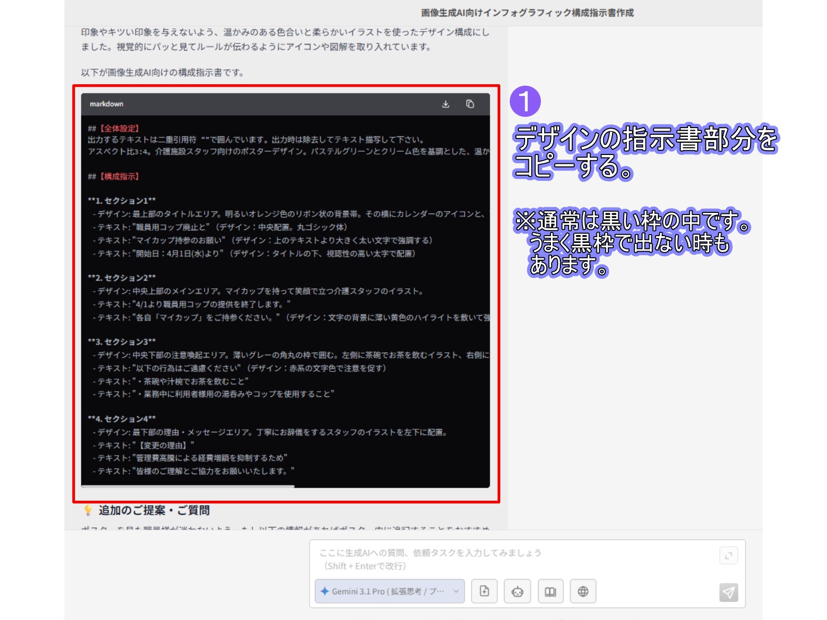Click the 以下が画像生成AI向けの構成指示書です sentence

[162, 73]
